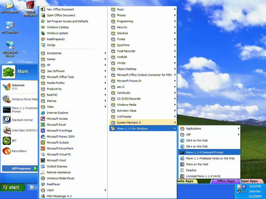Launch Windows Media Player
This screenshot has height=199, width=266.
click(x=73, y=178)
